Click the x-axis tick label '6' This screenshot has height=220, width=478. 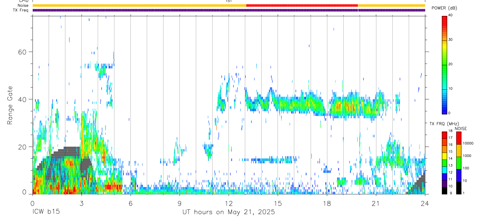point(130,203)
